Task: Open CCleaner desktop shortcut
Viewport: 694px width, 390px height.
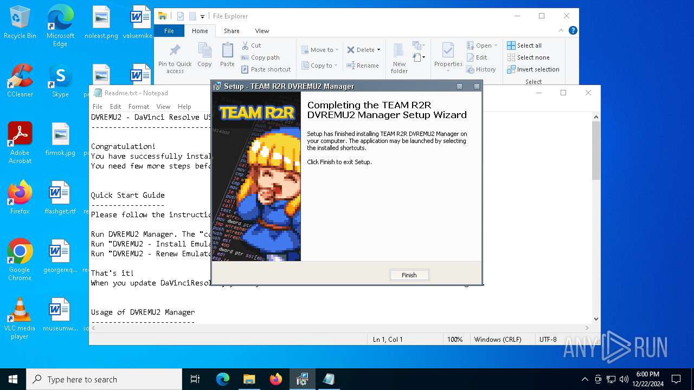Action: 20,81
